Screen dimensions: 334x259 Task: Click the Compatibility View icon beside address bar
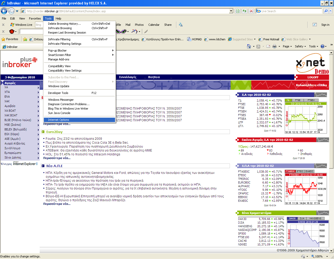pyautogui.click(x=238, y=11)
